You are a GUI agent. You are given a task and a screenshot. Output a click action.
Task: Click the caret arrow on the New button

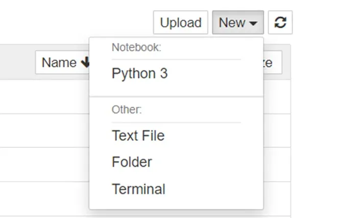point(254,24)
